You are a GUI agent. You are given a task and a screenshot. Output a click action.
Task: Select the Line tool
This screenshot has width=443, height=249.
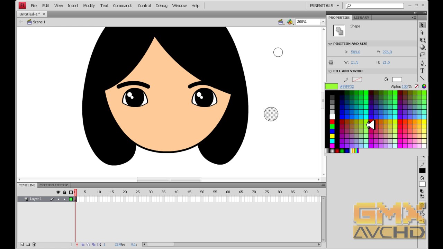422,78
